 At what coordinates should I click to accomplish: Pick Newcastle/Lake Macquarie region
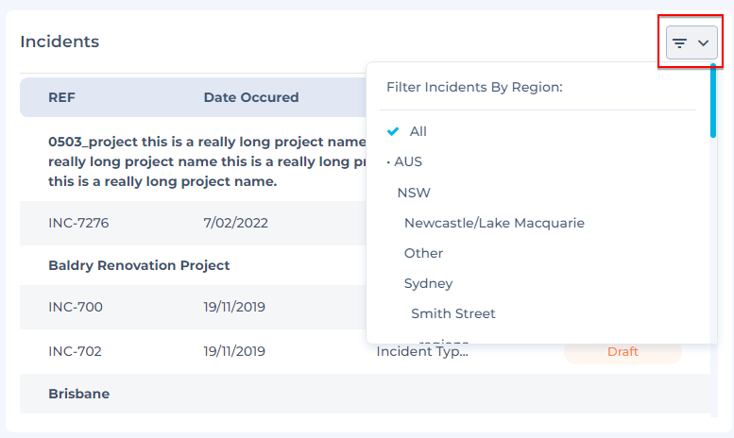point(494,223)
